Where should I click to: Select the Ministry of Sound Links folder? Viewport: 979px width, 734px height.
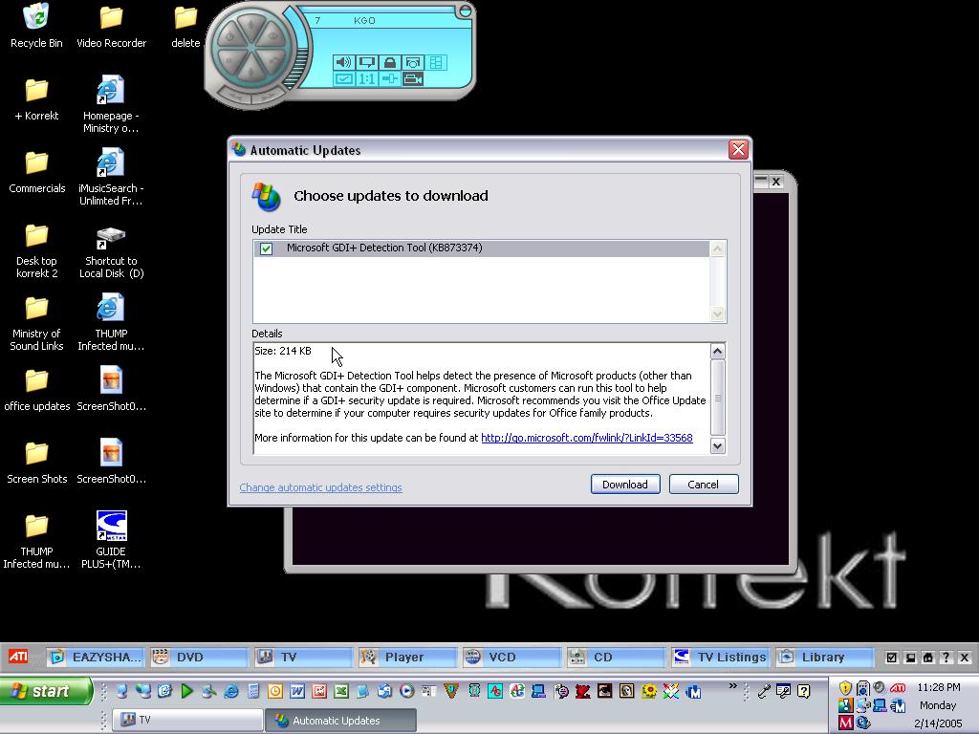(x=37, y=324)
